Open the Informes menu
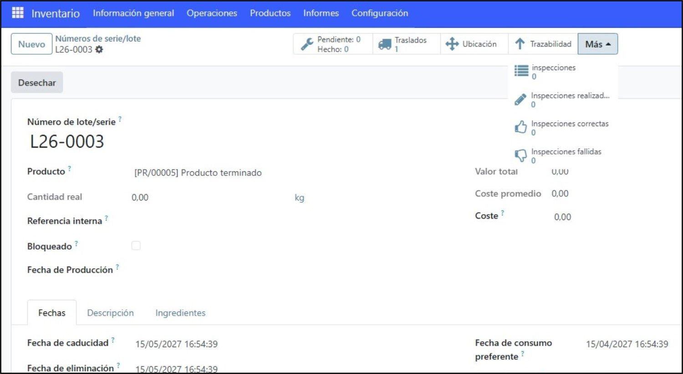The height and width of the screenshot is (374, 683). point(321,13)
